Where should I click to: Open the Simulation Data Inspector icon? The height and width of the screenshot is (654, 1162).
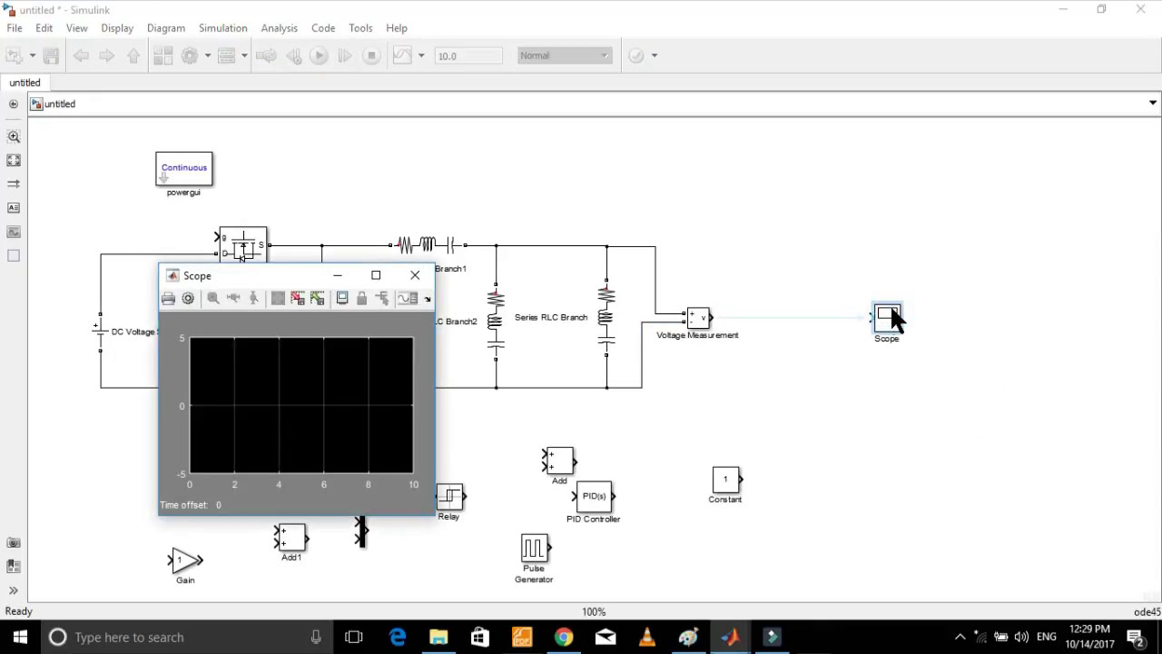[402, 55]
